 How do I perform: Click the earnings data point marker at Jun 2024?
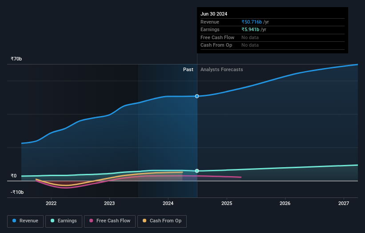coord(197,171)
